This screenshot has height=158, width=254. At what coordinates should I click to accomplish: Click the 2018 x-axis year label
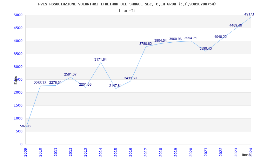click(x=161, y=152)
